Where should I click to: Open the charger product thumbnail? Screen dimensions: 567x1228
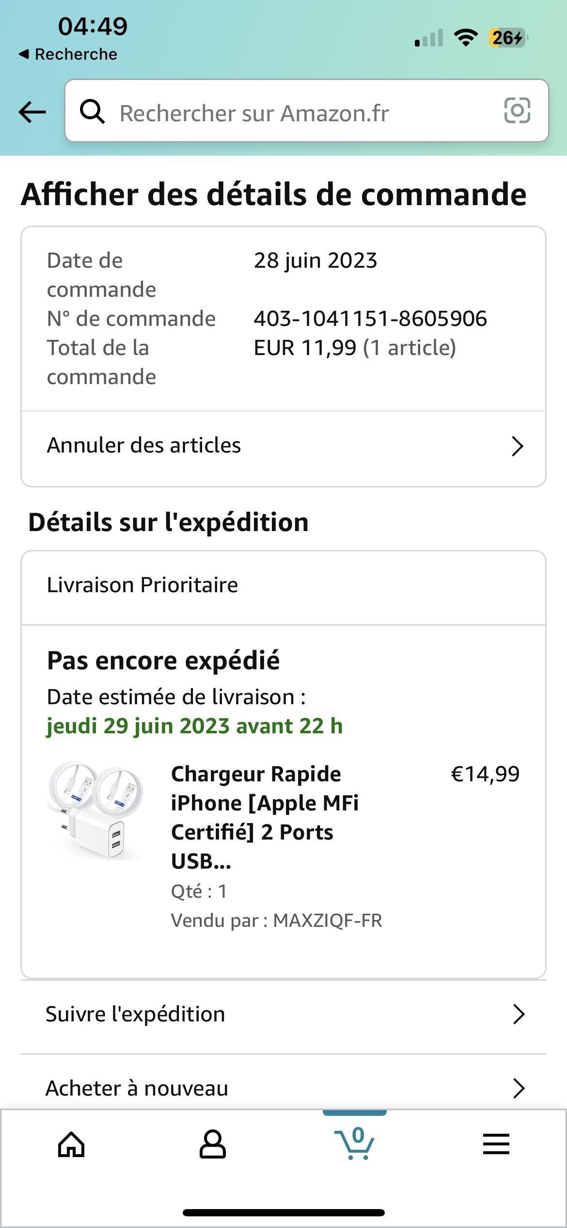[x=95, y=811]
